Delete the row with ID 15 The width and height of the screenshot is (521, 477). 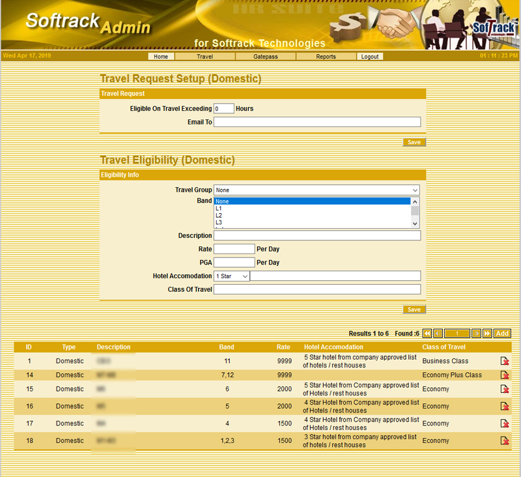point(504,389)
